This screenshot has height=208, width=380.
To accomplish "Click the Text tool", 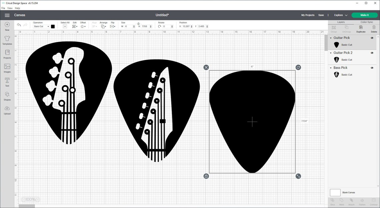I will (x=7, y=82).
